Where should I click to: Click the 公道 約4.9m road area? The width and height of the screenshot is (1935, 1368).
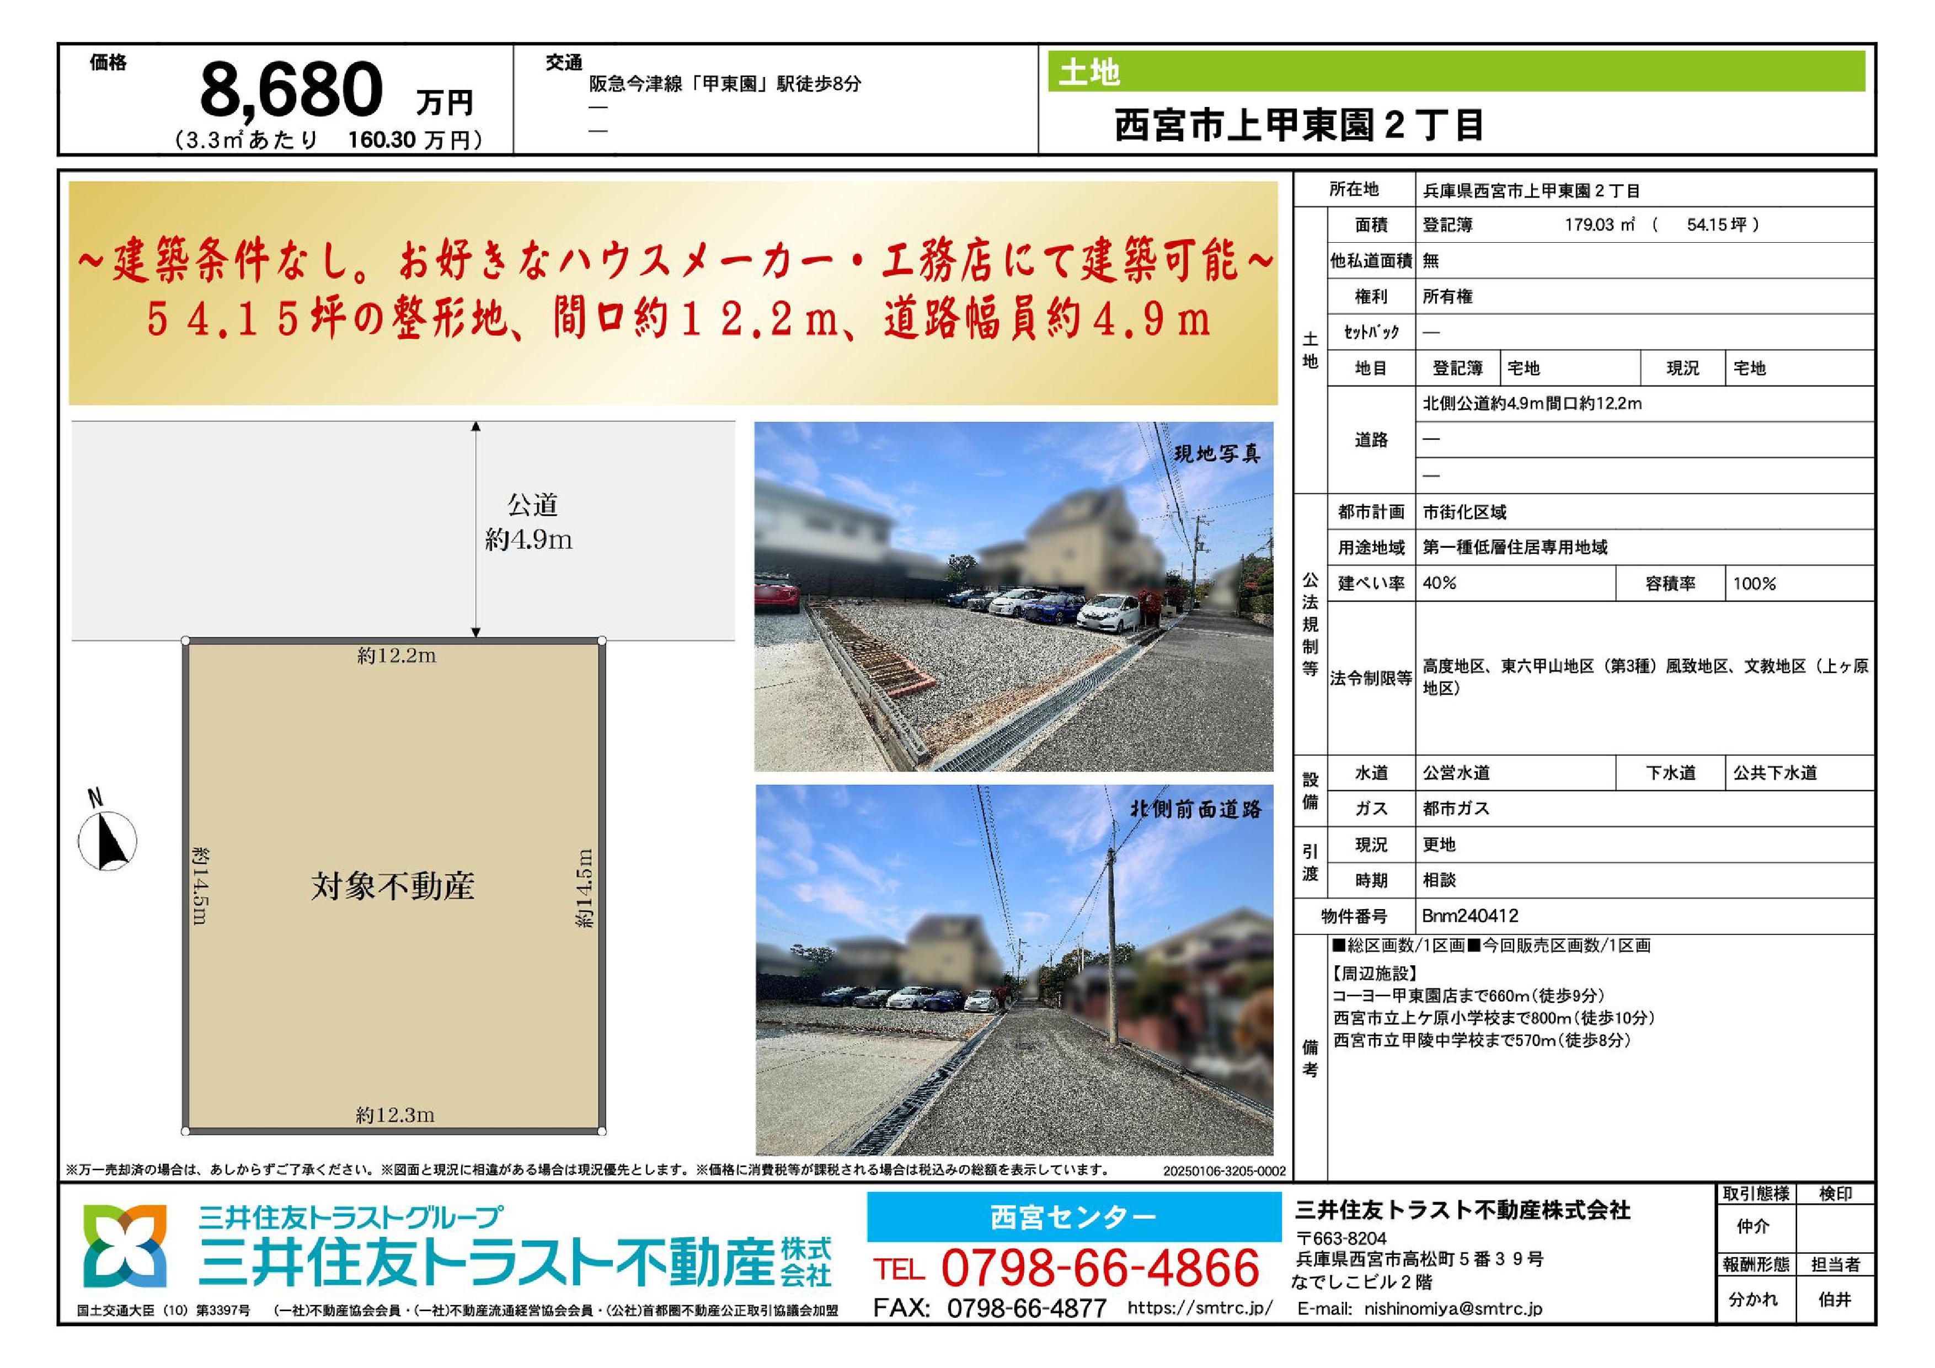[530, 523]
